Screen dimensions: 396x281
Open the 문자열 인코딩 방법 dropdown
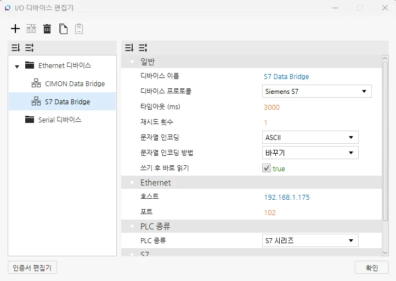pyautogui.click(x=310, y=153)
